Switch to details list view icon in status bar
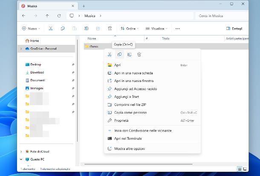 click(x=240, y=169)
